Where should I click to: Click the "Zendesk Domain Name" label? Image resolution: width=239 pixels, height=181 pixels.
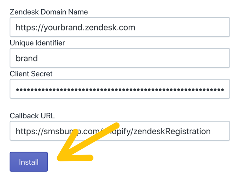[x=49, y=12]
